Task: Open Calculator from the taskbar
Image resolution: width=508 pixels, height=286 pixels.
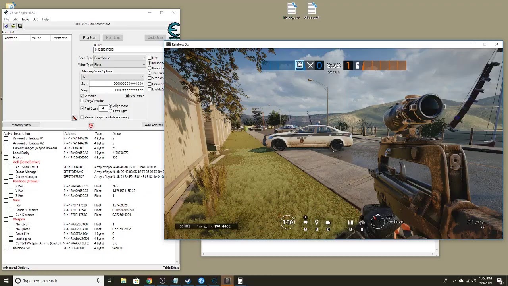Action: (240, 281)
